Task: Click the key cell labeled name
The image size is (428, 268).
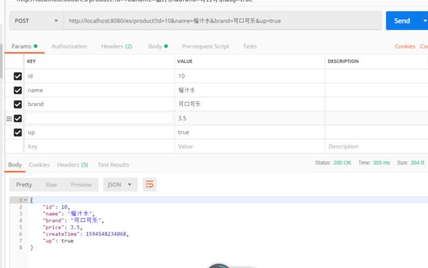Action: click(x=99, y=90)
